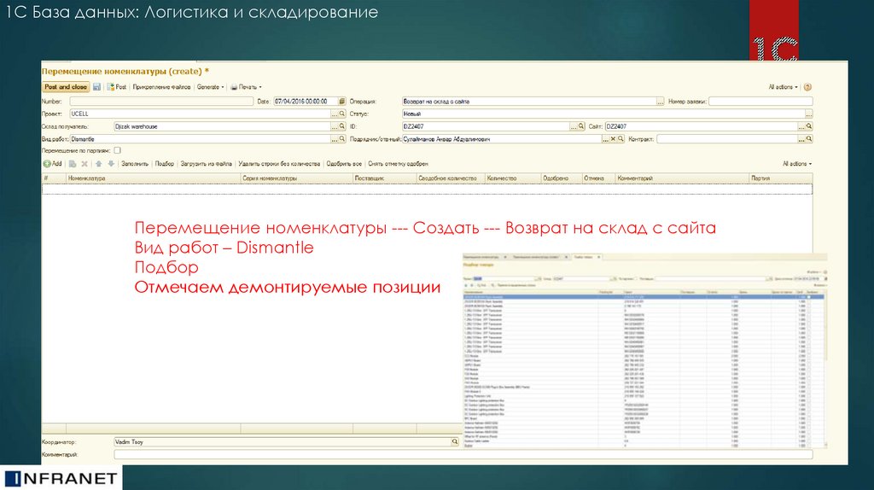
Task: Open the search magnifier for Склад получатель field
Action: click(342, 126)
